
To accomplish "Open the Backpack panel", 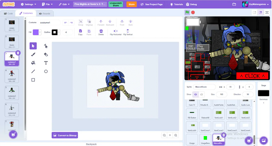I will pyautogui.click(x=91, y=144).
